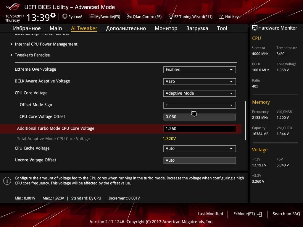
Task: Open the Загрузка tab
Action: (x=197, y=28)
